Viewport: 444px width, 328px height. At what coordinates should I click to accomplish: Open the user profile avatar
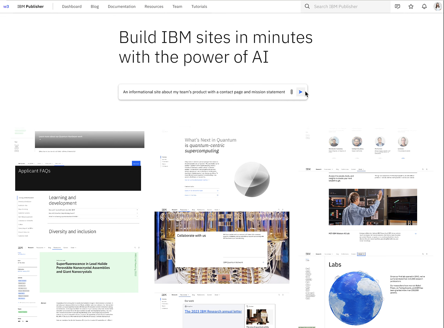point(437,7)
